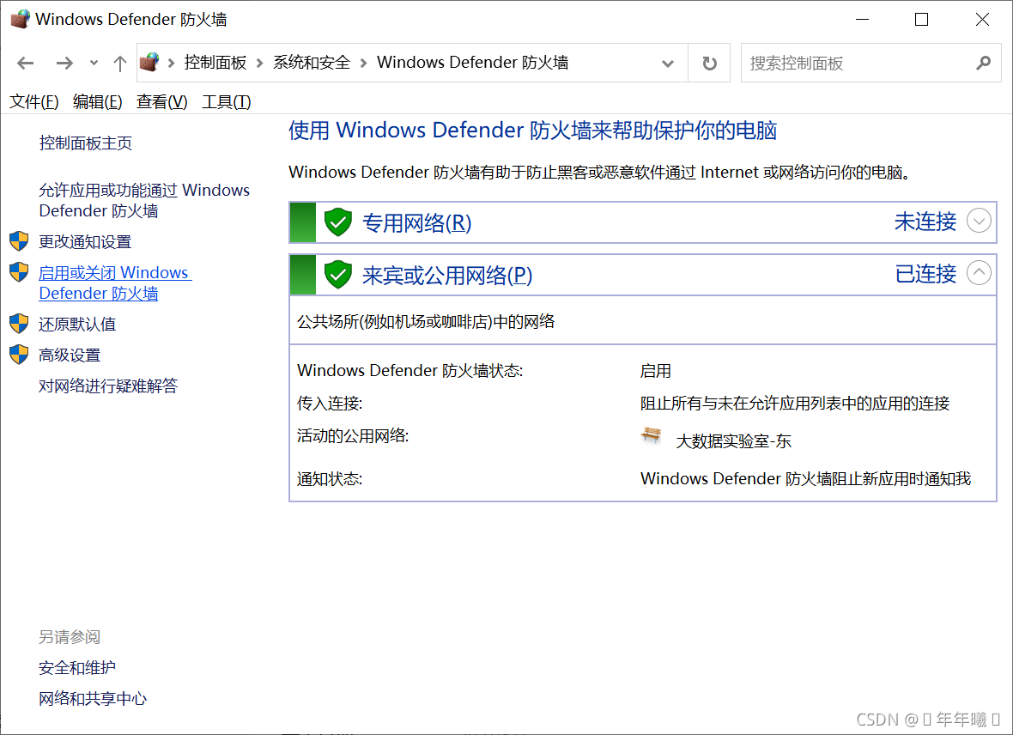Open 更改通知设置 link
Viewport: 1013px width, 735px height.
click(x=85, y=242)
